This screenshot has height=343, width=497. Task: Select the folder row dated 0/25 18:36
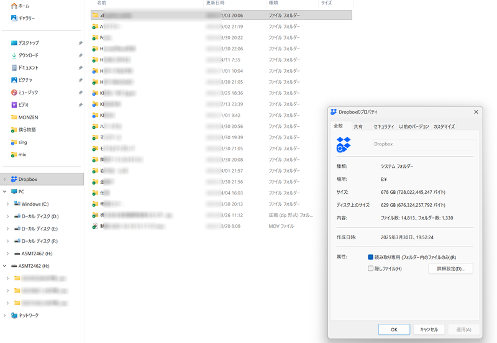point(221,93)
